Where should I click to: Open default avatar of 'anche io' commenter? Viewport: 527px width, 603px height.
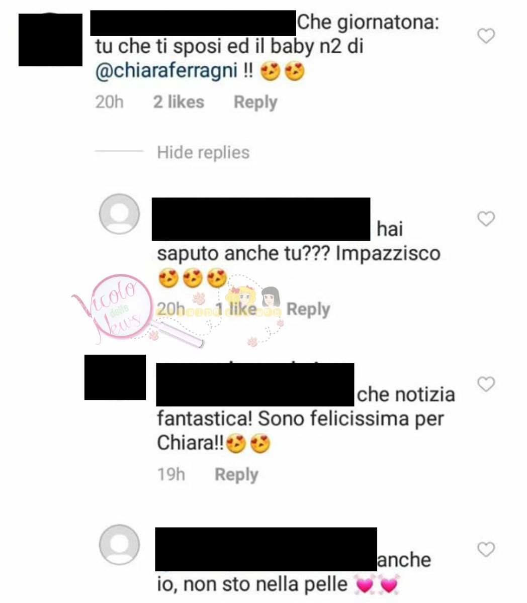[x=120, y=545]
